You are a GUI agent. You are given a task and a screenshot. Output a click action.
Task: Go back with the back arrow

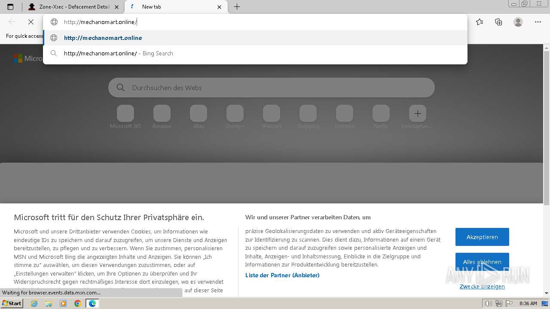(x=12, y=22)
